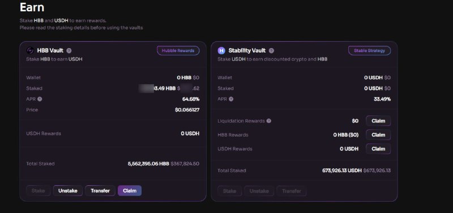Open help tooltip next to Stability Vault title
The width and height of the screenshot is (453, 213).
(271, 51)
